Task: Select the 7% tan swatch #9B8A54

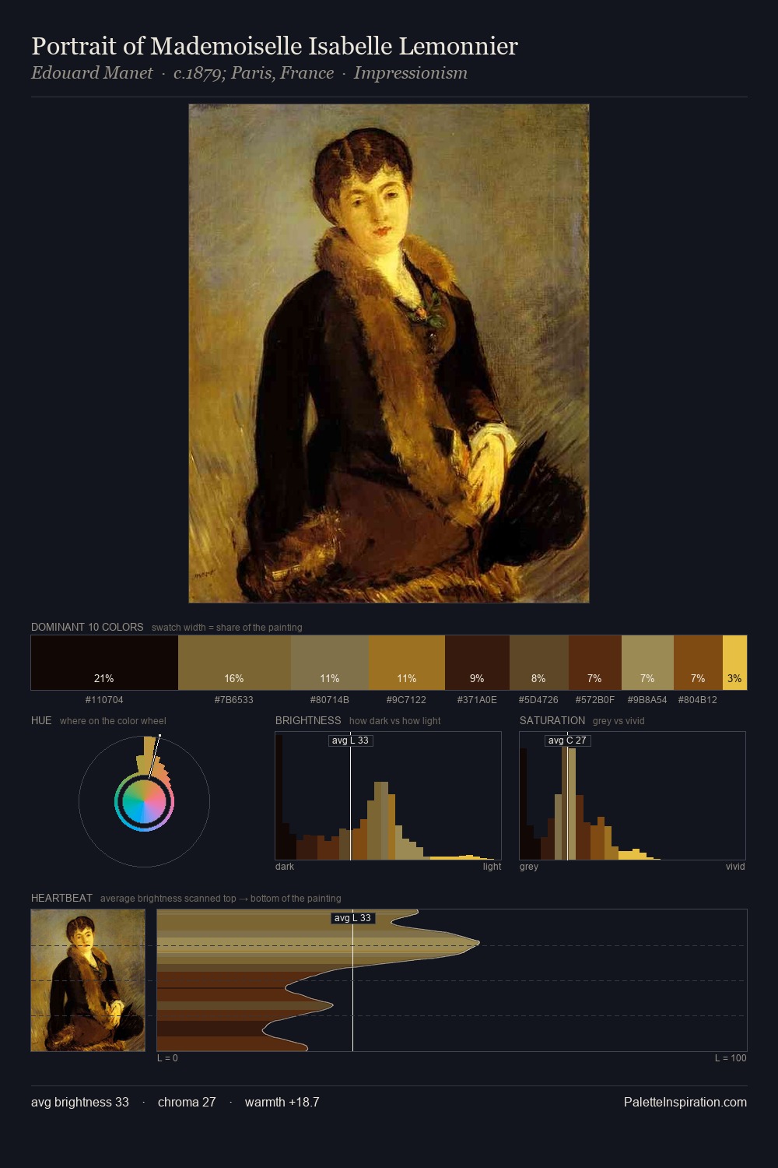Action: (647, 663)
